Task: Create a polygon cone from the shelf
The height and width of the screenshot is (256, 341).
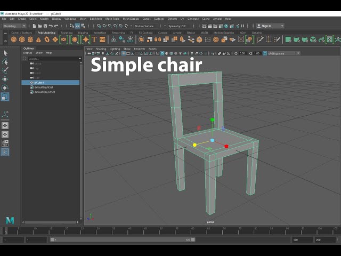Action: tap(38, 39)
